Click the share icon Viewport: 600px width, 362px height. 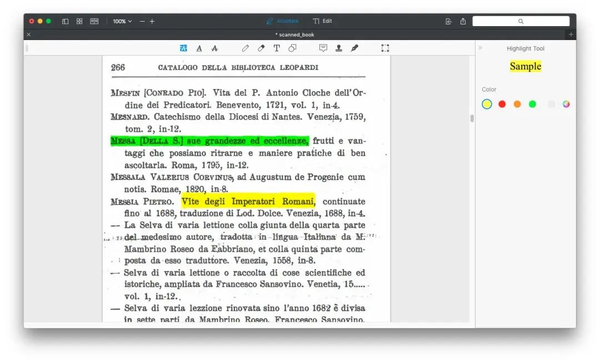(x=463, y=22)
